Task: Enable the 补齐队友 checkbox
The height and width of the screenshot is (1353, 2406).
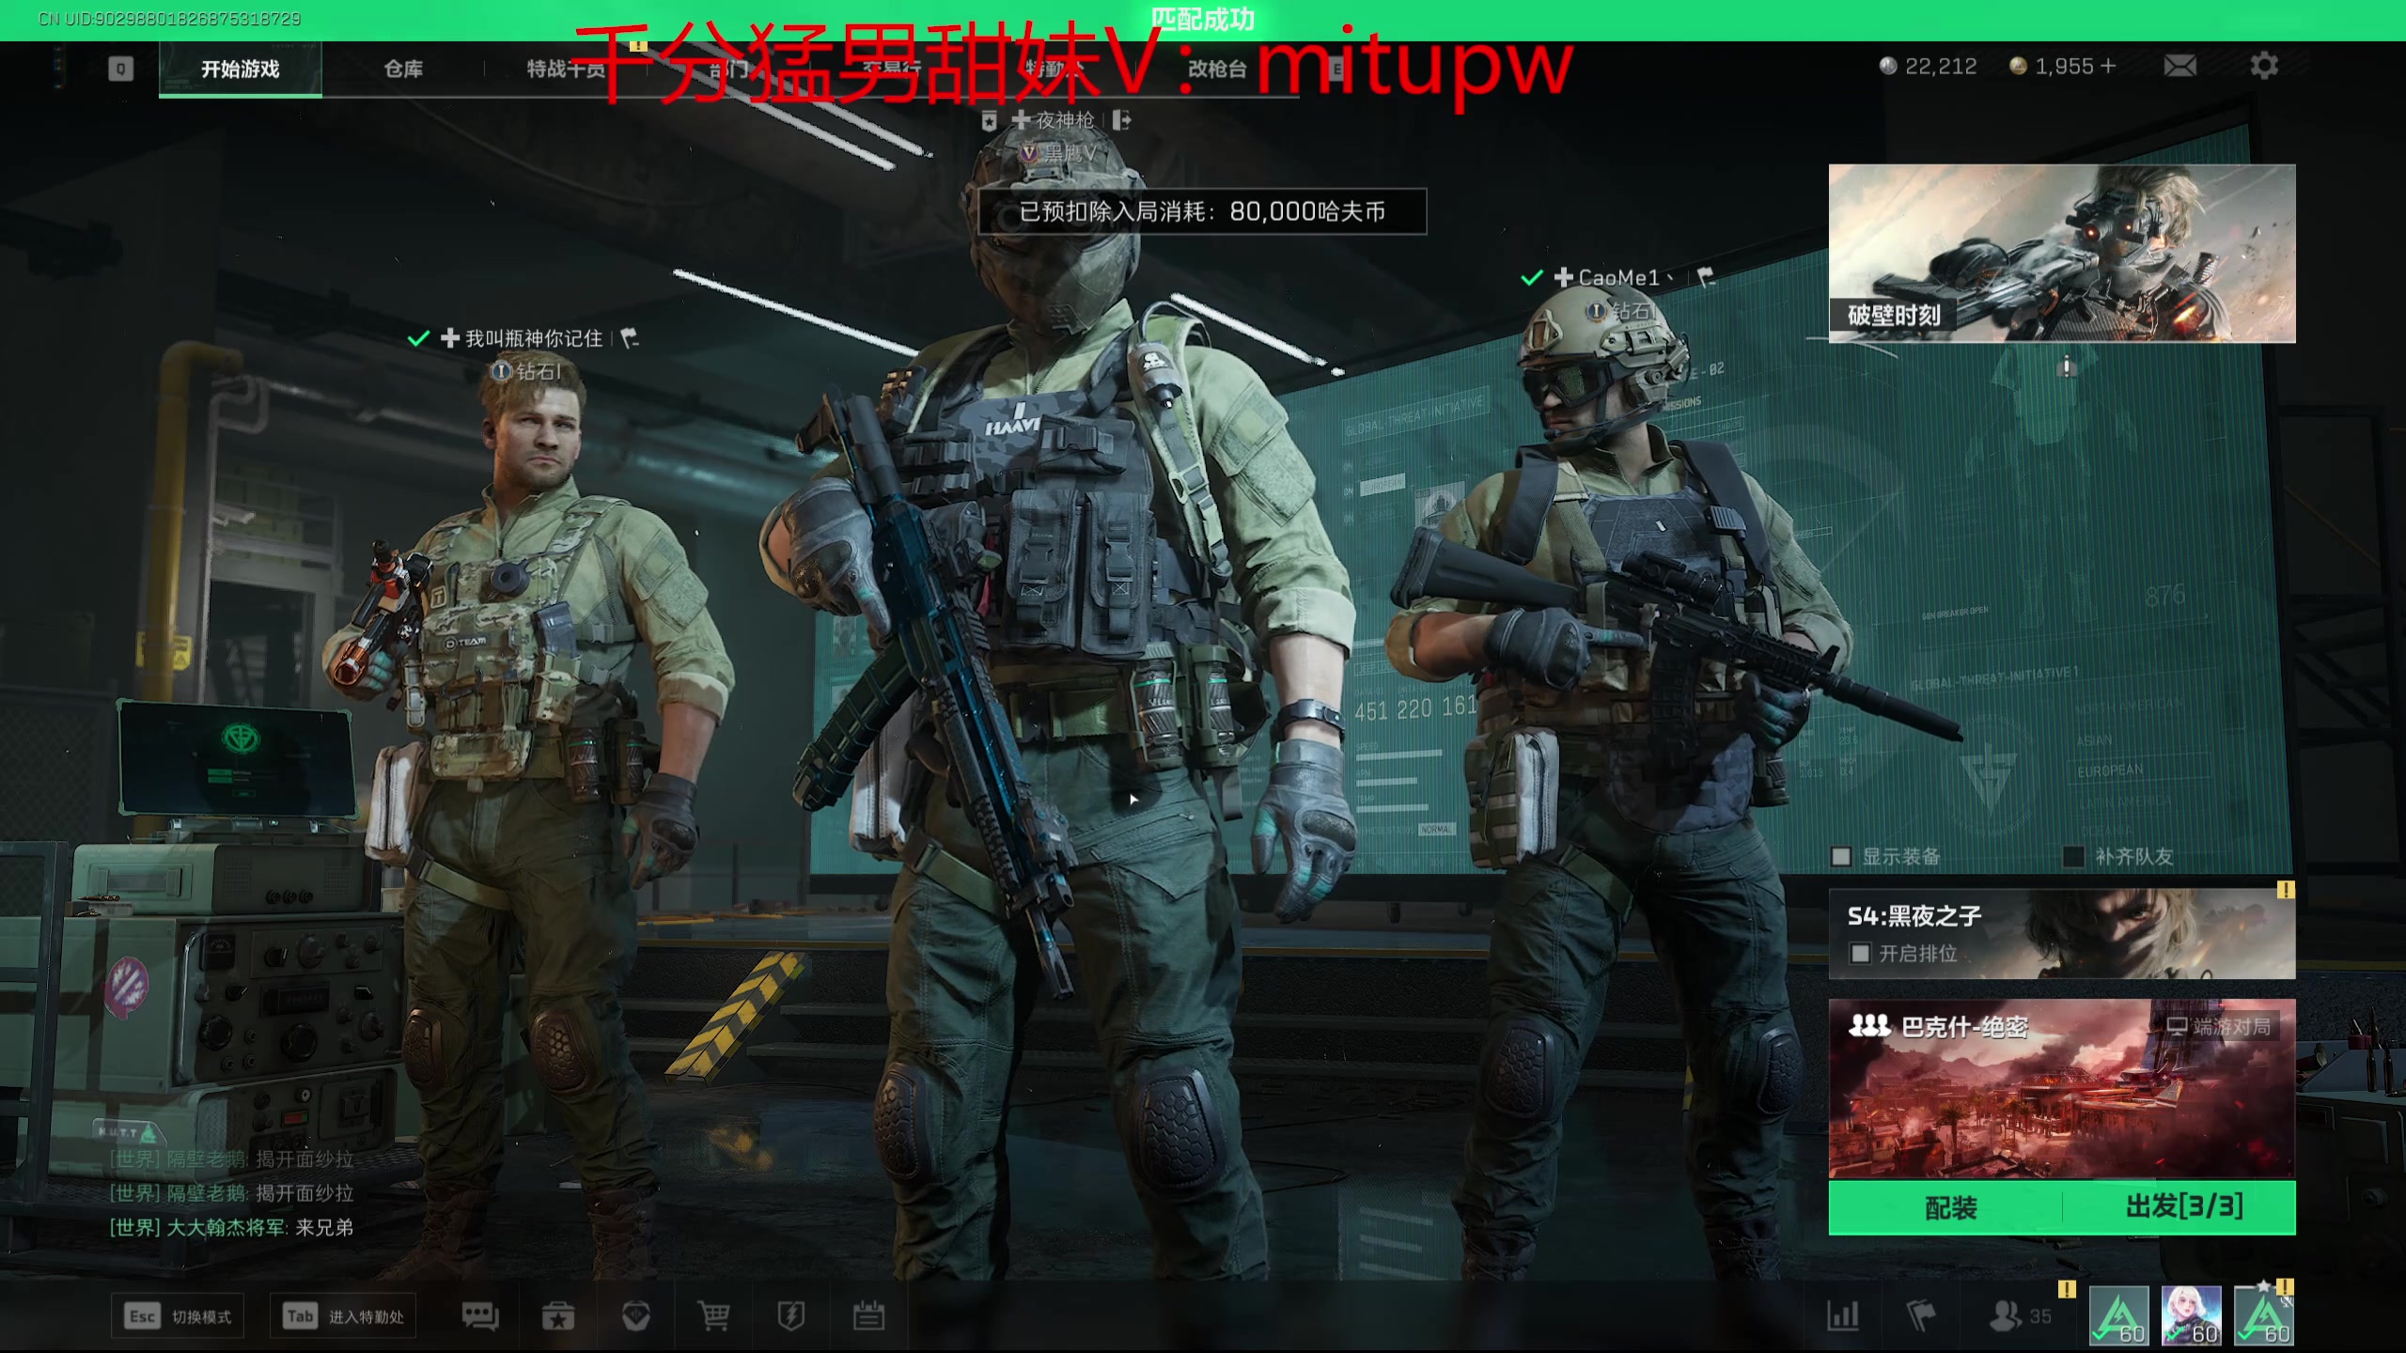Action: point(2073,856)
